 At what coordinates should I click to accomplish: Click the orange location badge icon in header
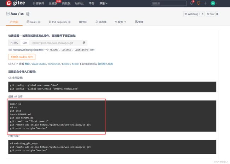(x=199, y=3)
